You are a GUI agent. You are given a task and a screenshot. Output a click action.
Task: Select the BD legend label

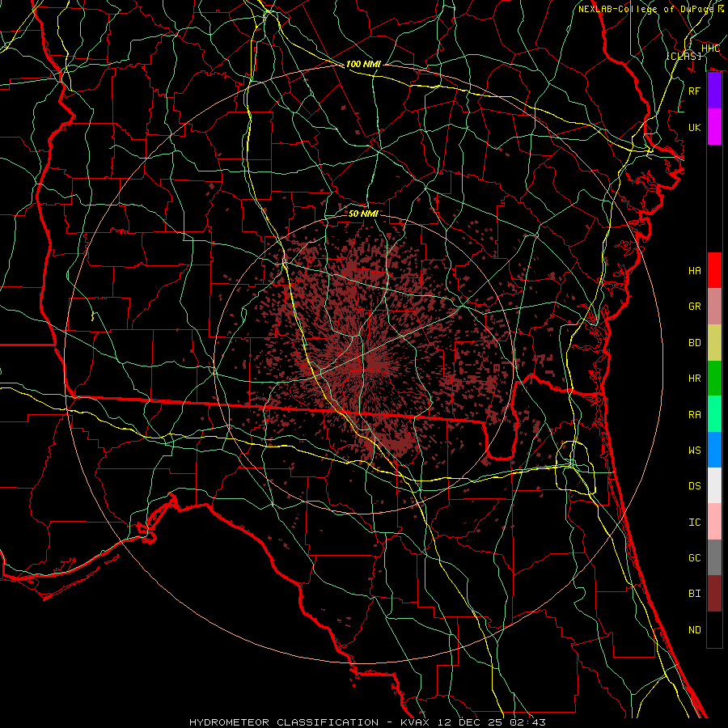pyautogui.click(x=694, y=343)
